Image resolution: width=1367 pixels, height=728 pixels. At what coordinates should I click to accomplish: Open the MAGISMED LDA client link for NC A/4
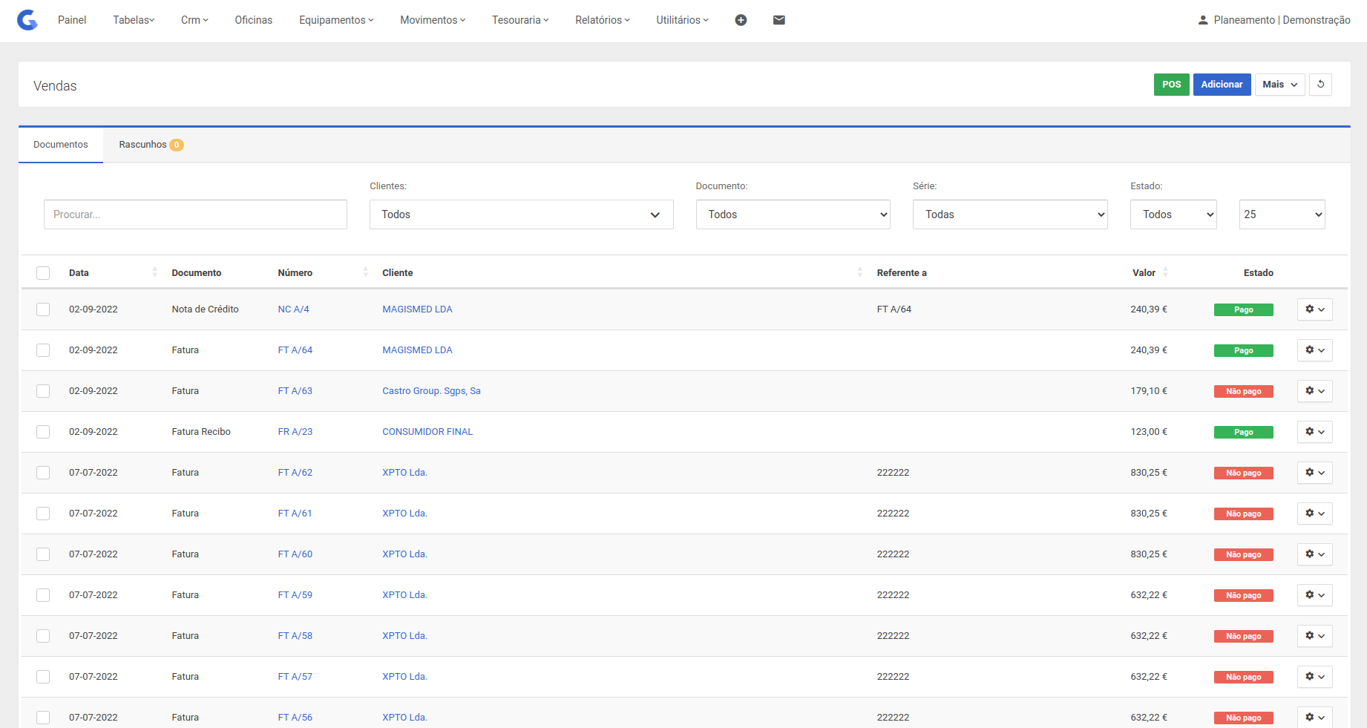click(x=417, y=309)
